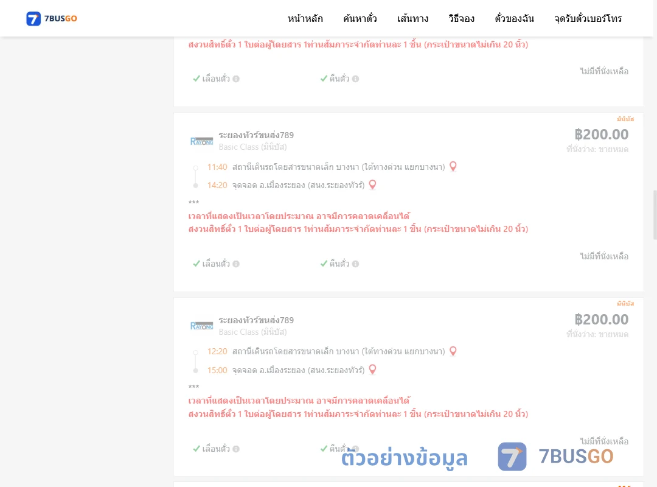The image size is (657, 487).
Task: Click the ฿200.00 price of 11:40 trip
Action: click(x=601, y=134)
